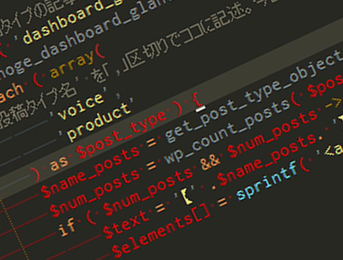This screenshot has height=260, width=343.
Task: Click the 'if' keyword
Action: (x=68, y=227)
